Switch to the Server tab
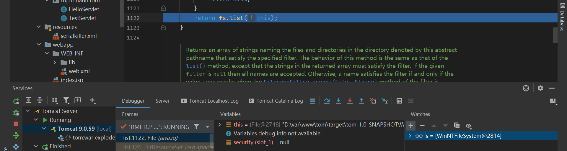567x151 pixels. click(162, 101)
